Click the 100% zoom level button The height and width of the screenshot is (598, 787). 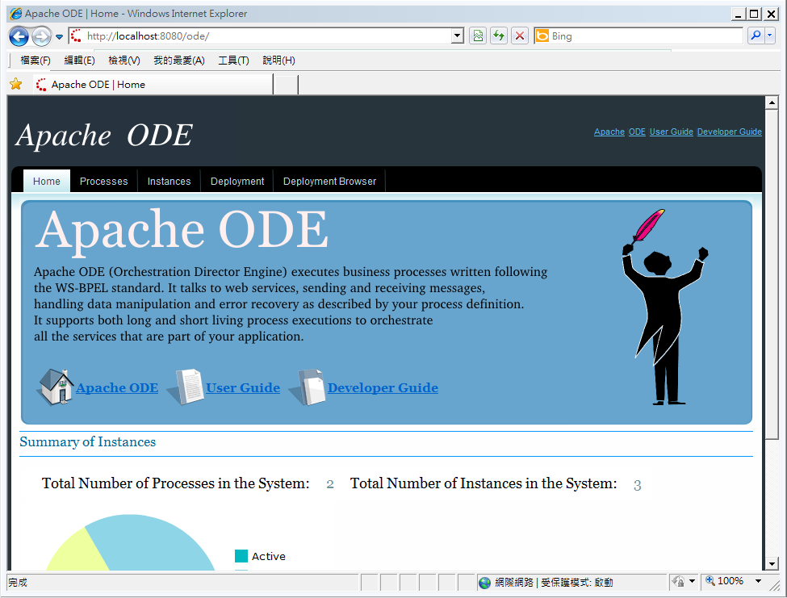pos(725,581)
